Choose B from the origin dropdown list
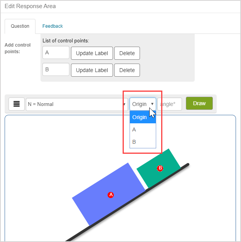 point(143,142)
